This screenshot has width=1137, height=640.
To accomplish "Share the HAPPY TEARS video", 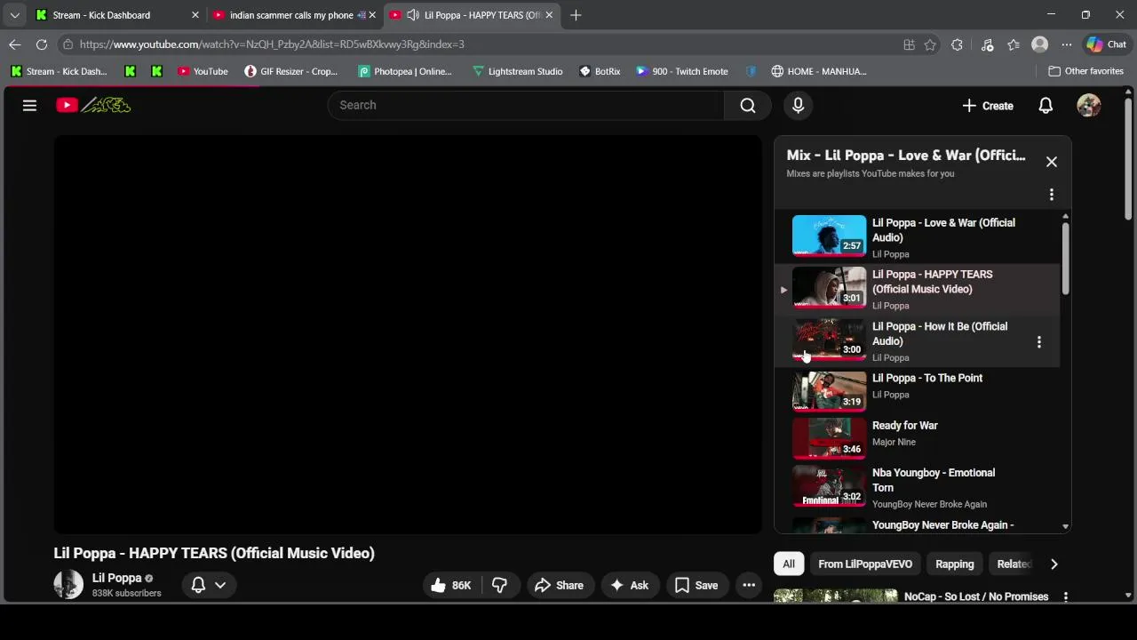I will 559,585.
